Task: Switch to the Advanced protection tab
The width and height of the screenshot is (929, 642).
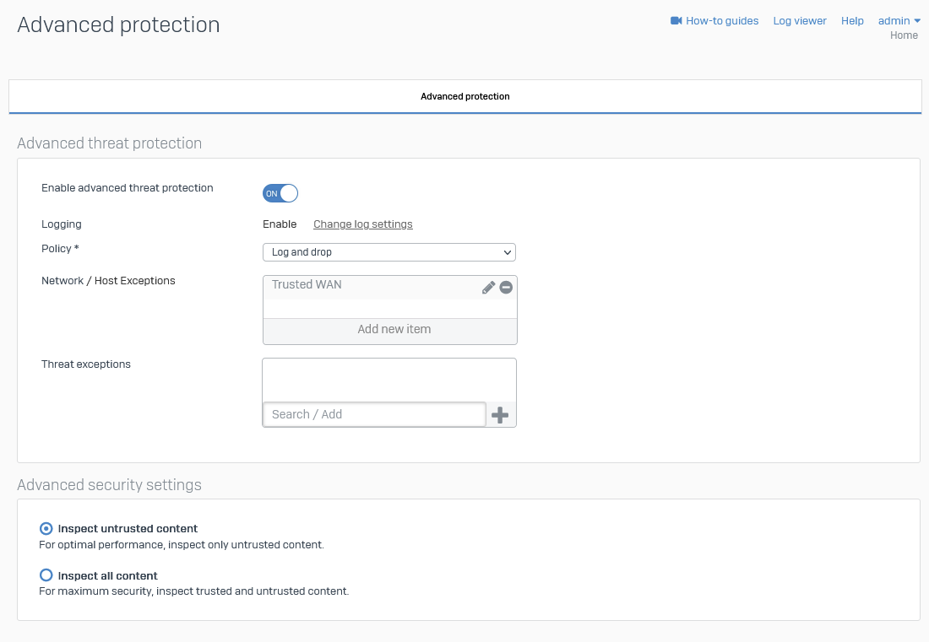Action: 465,96
